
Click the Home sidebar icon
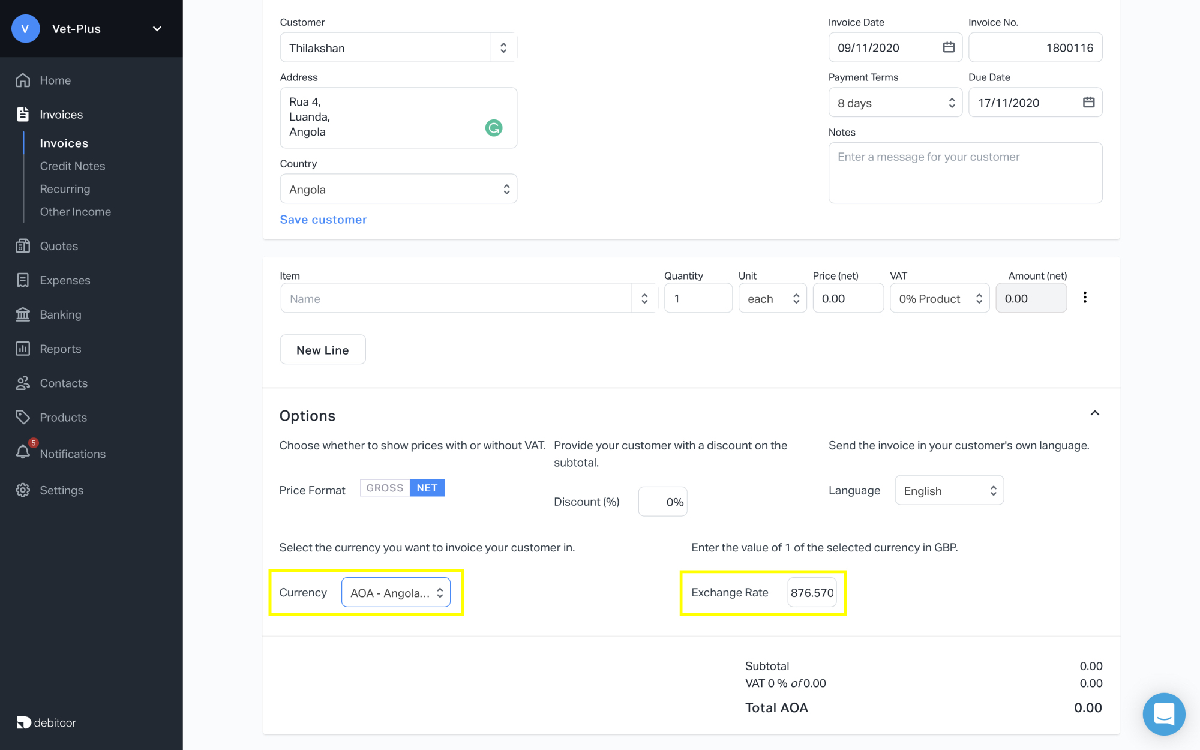coord(23,79)
